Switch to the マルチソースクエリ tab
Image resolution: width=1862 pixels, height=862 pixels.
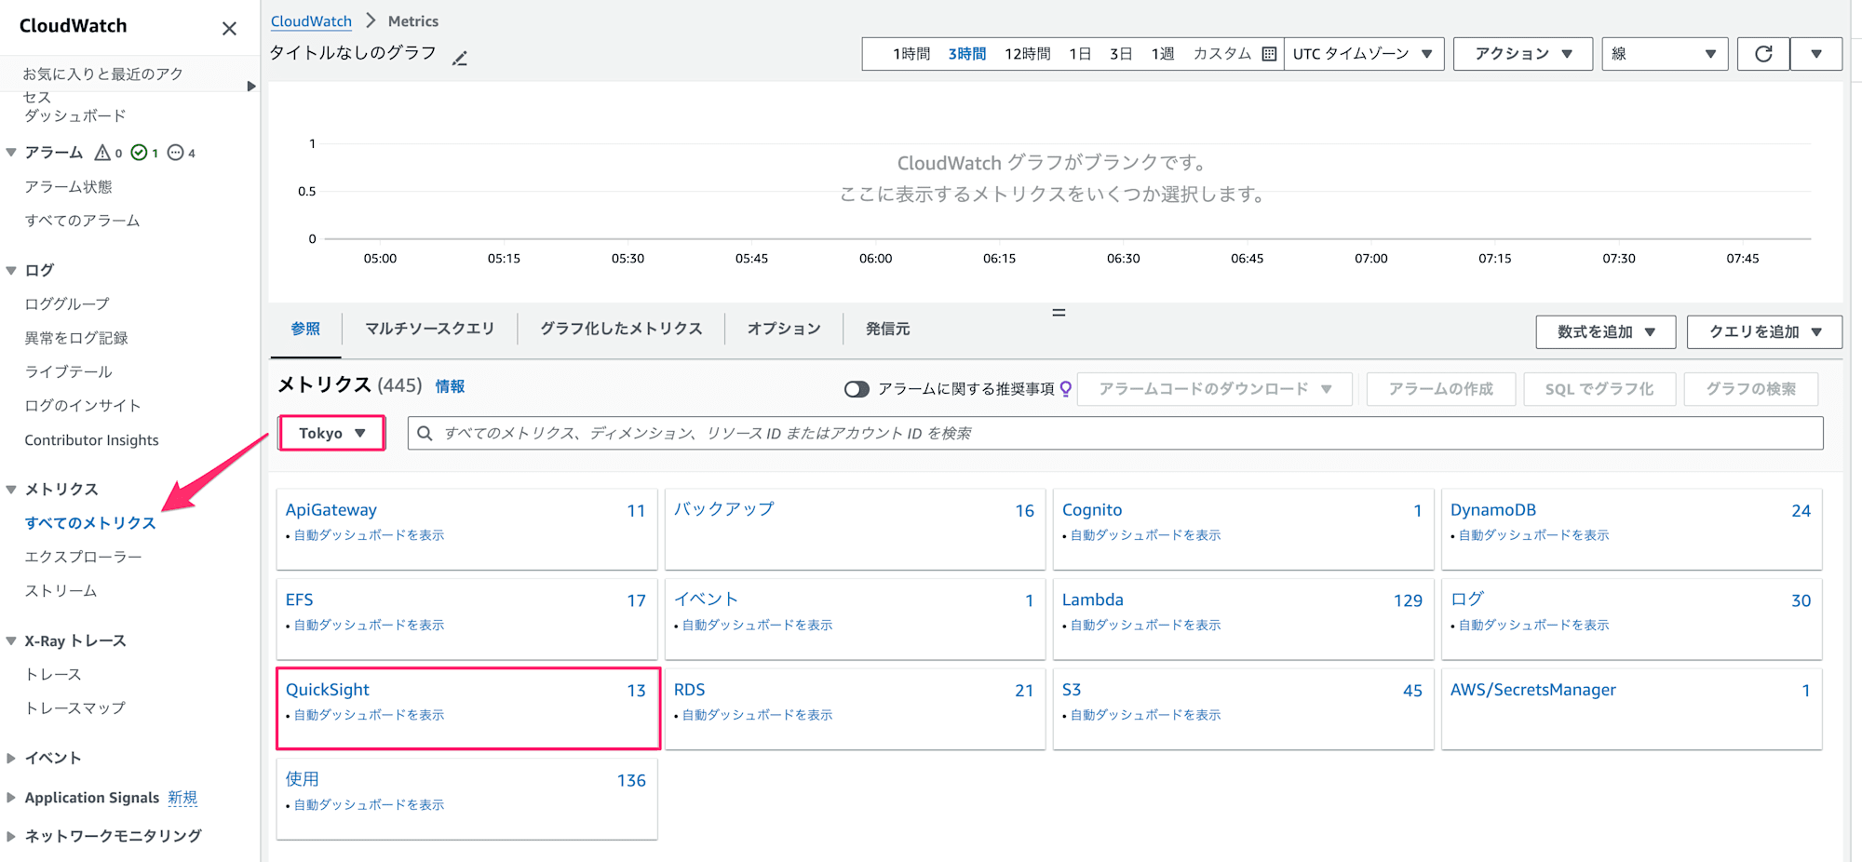(x=429, y=329)
